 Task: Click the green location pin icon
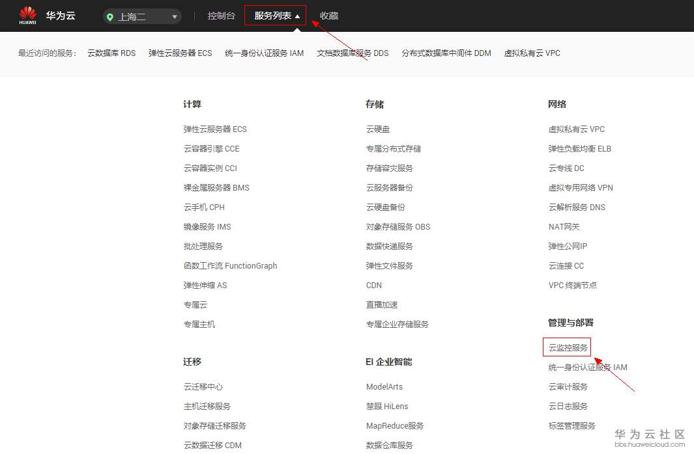[x=110, y=17]
